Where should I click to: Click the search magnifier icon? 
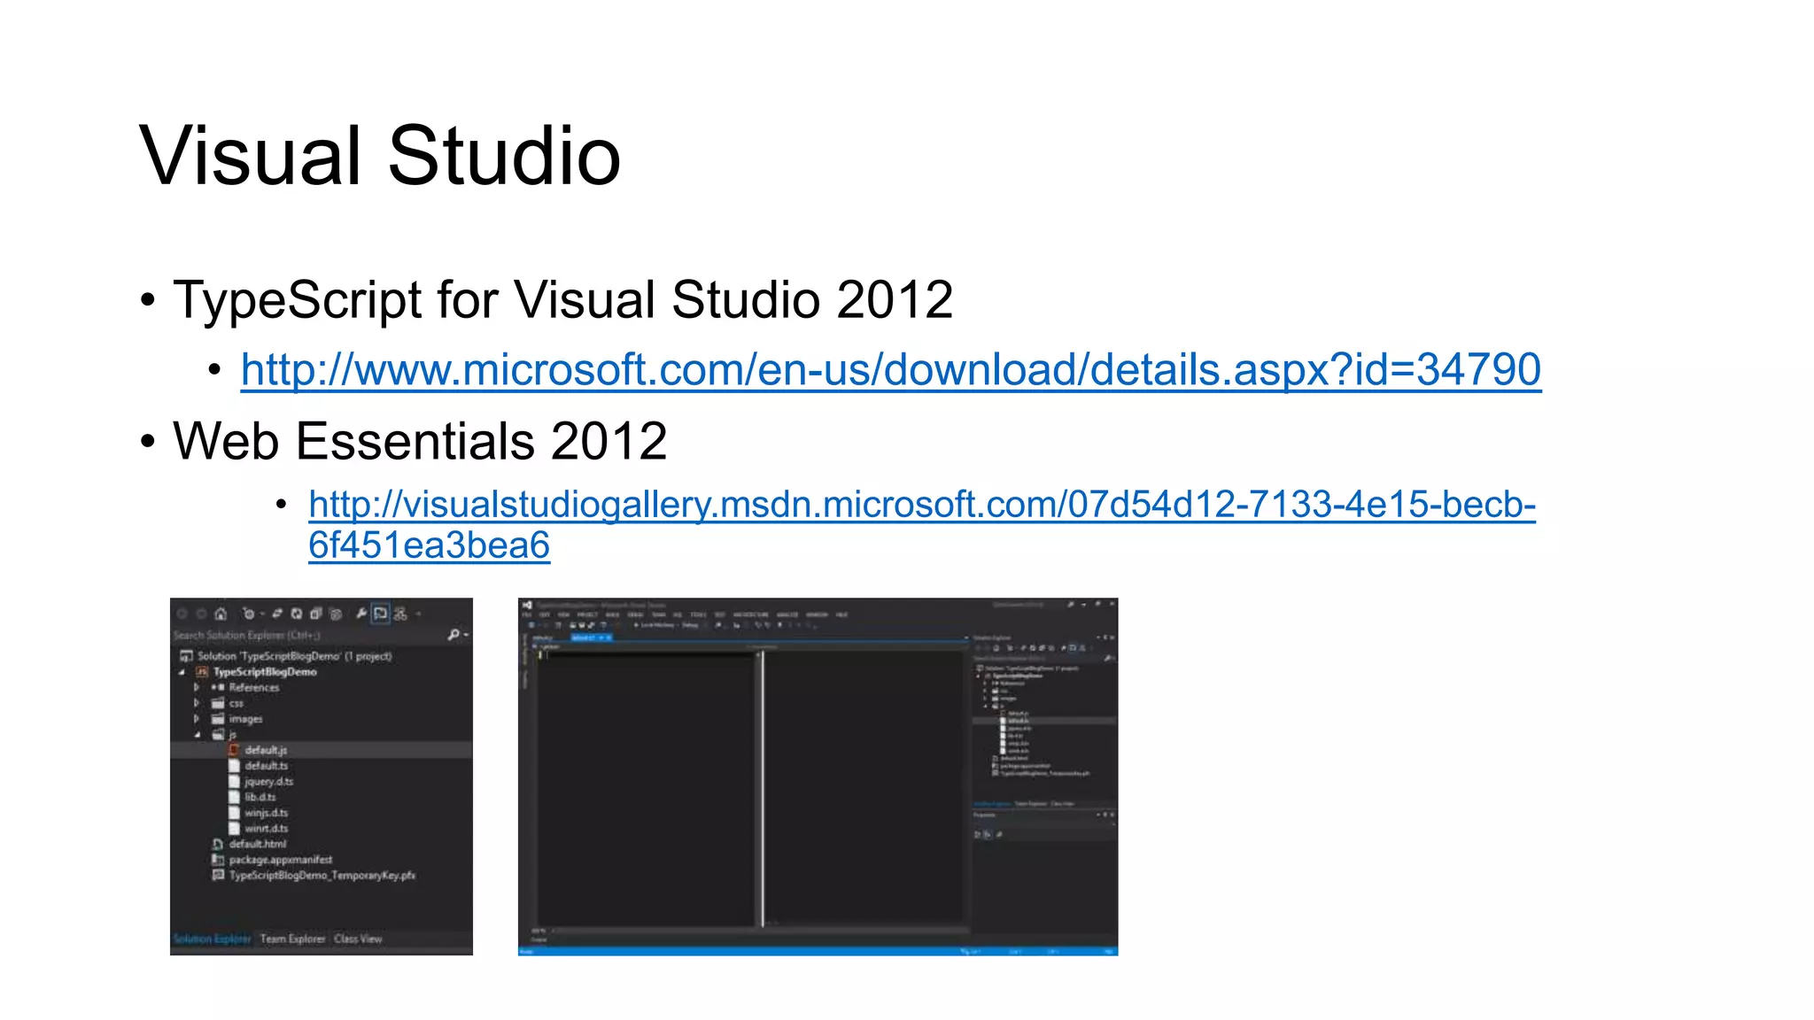pos(453,635)
